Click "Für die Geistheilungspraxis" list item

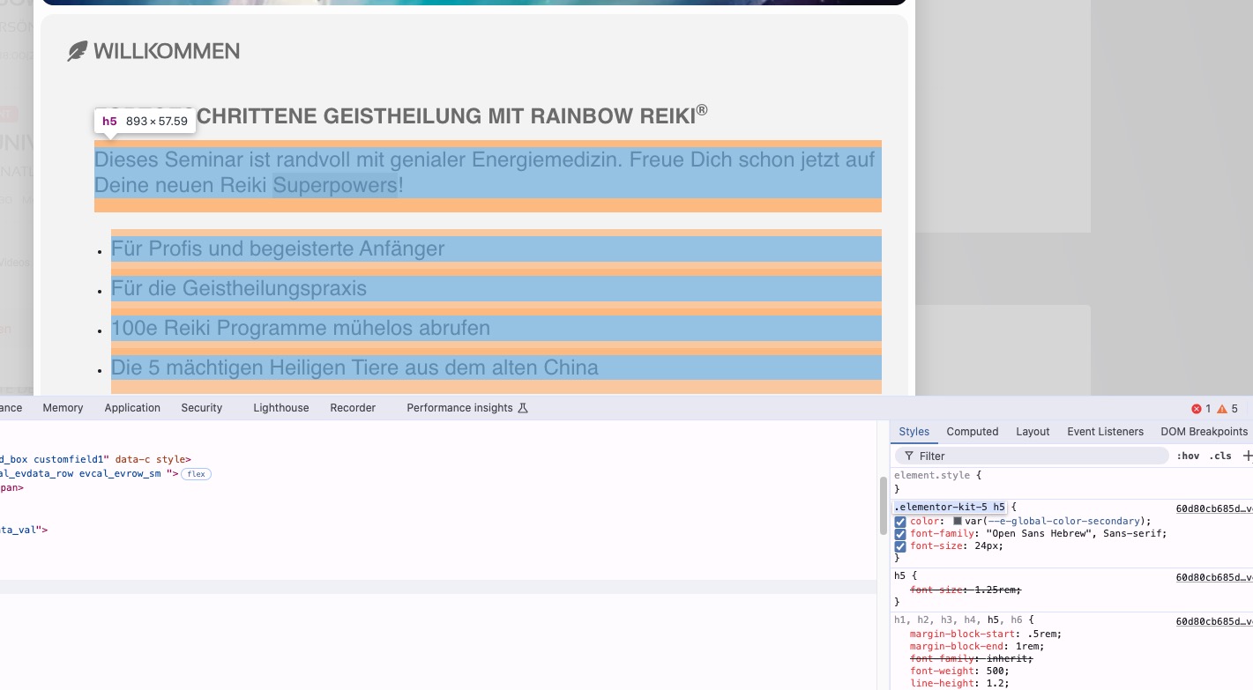(239, 289)
